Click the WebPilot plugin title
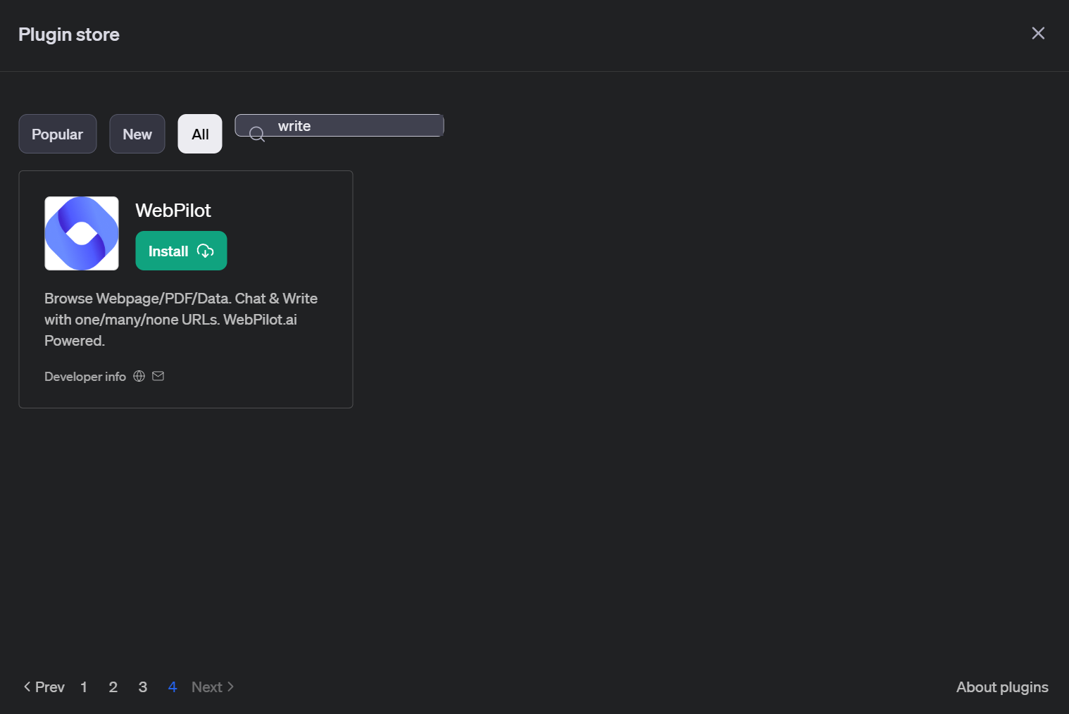 [x=173, y=211]
